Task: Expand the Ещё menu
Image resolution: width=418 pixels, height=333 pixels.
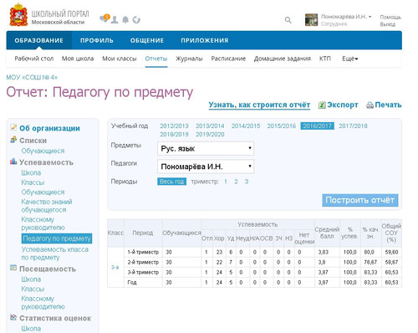Action: click(x=350, y=59)
